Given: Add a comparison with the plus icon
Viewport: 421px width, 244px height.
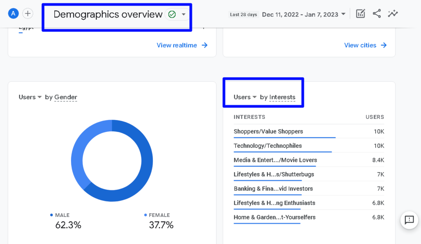Looking at the screenshot, I should point(28,14).
